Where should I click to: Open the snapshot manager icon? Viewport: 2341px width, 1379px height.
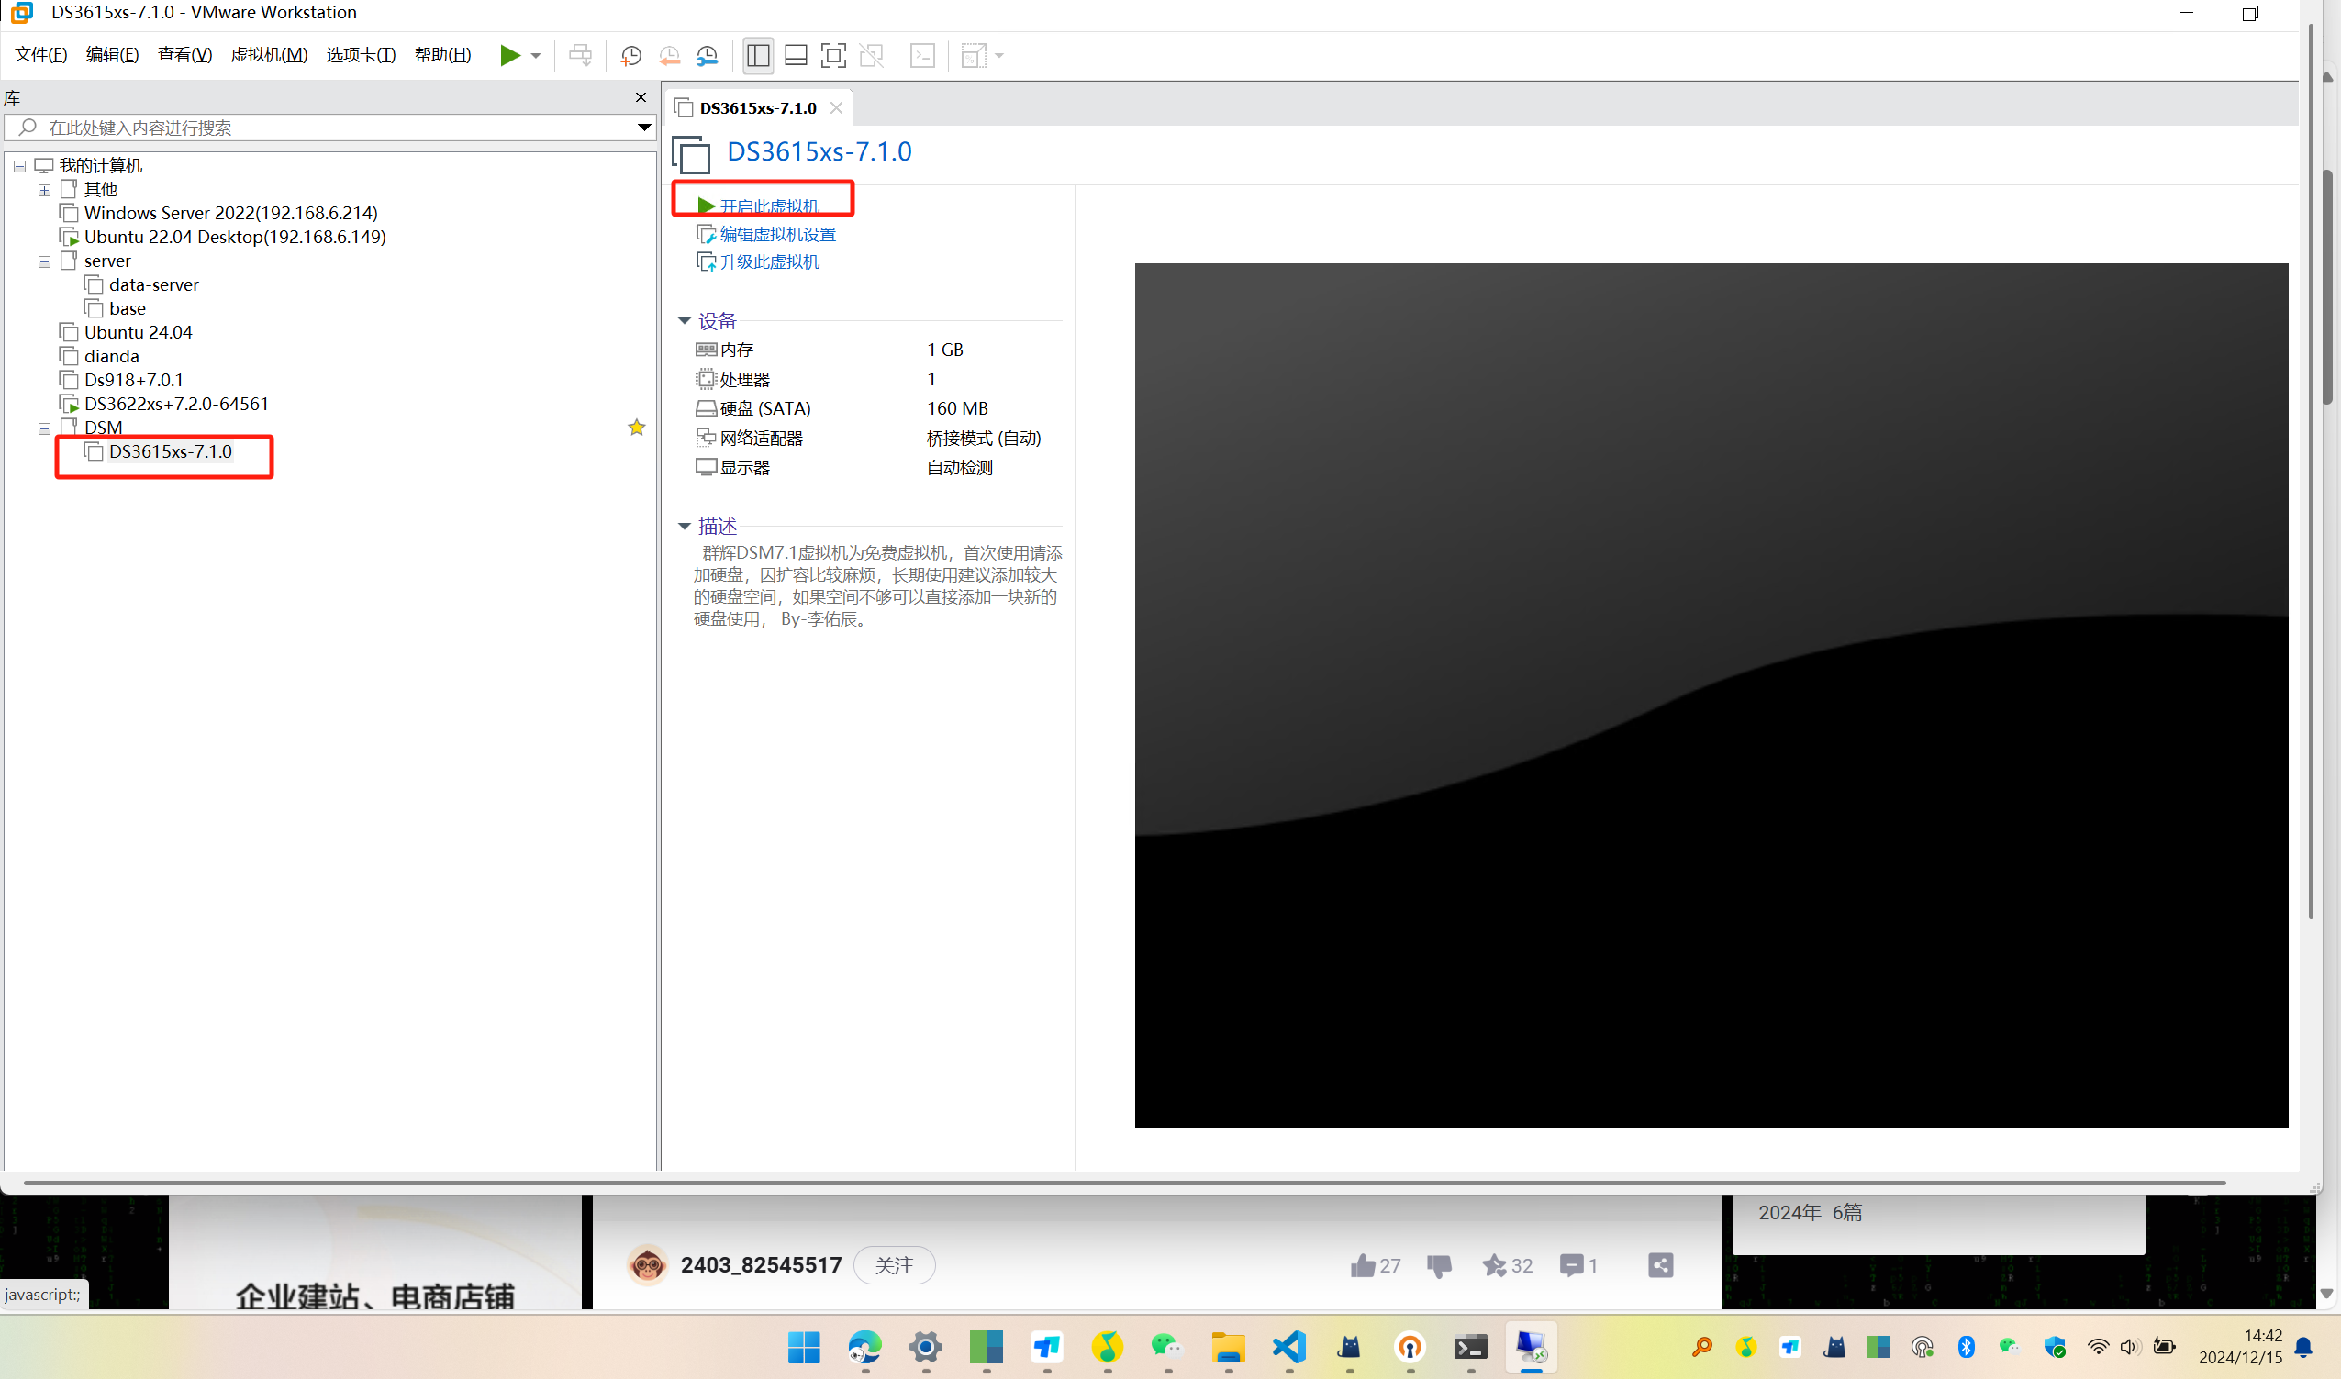[708, 56]
